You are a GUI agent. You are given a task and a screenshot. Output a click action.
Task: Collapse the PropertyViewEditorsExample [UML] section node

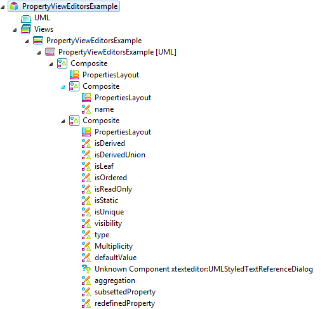coord(39,53)
